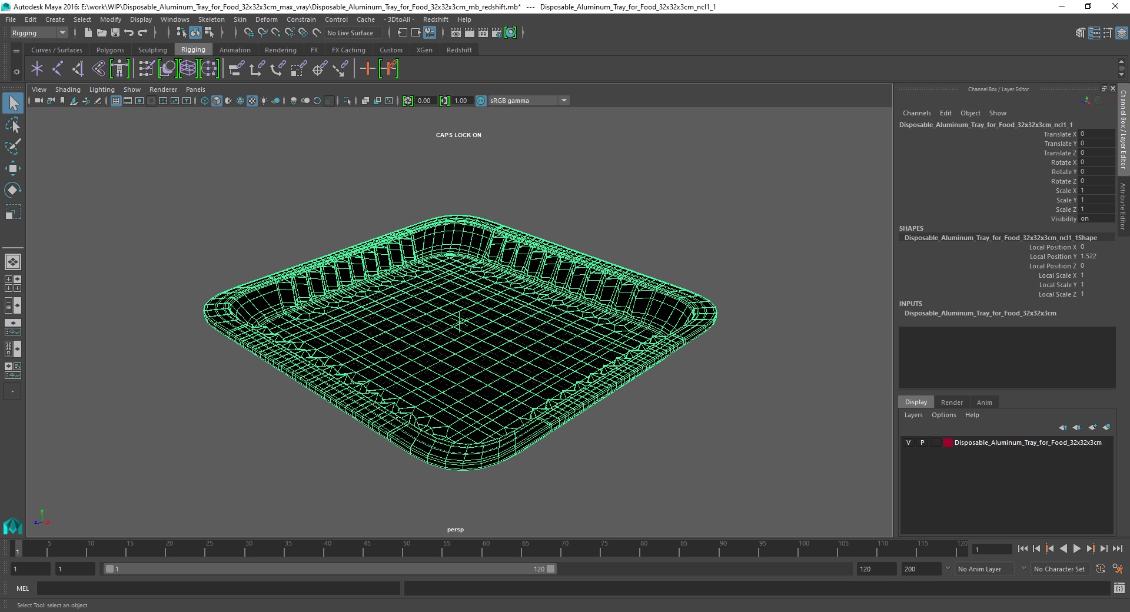The height and width of the screenshot is (612, 1130).
Task: Click the Lattice deformer shelf icon
Action: click(x=188, y=69)
